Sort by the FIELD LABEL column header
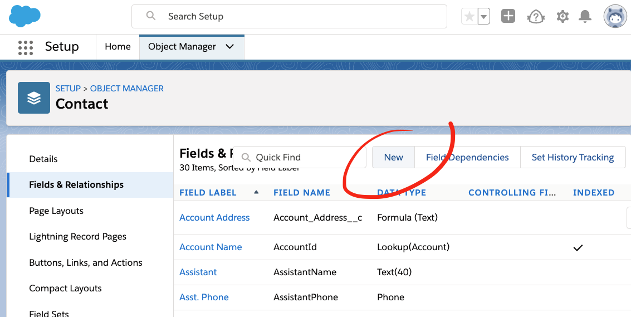This screenshot has height=317, width=631. point(208,193)
